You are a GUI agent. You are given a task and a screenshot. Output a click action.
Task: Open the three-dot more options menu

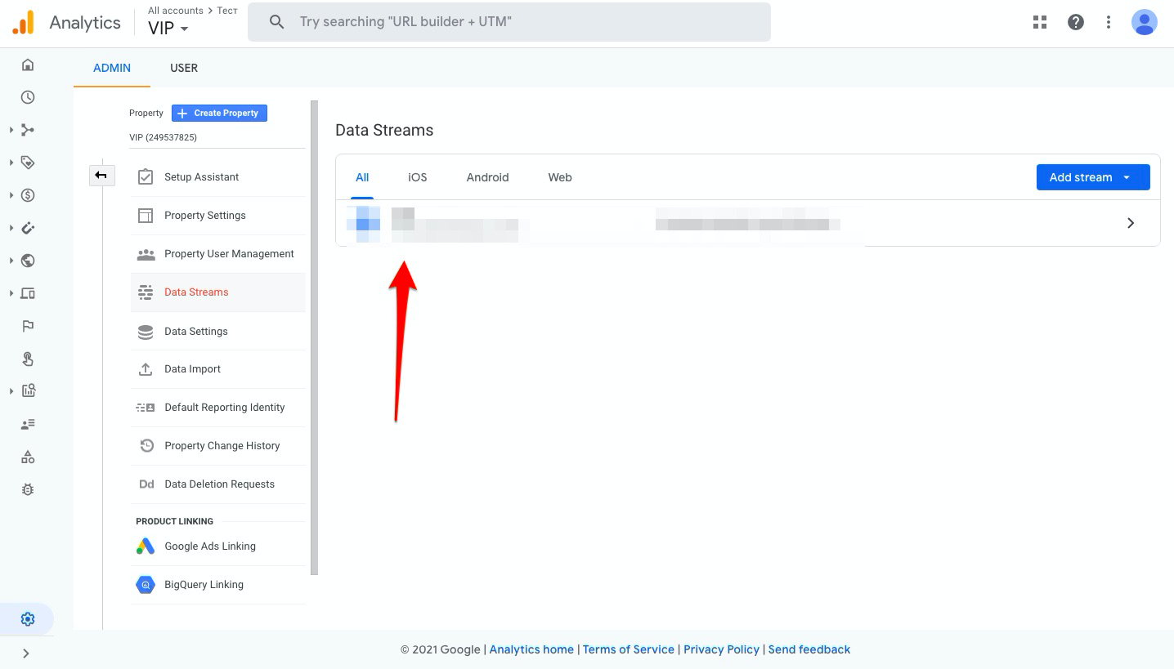tap(1109, 22)
